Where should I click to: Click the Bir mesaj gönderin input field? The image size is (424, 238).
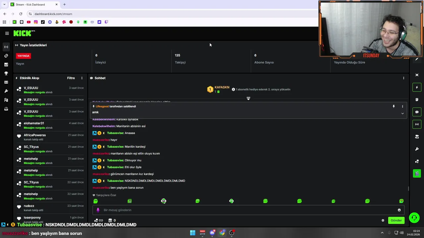point(248,210)
